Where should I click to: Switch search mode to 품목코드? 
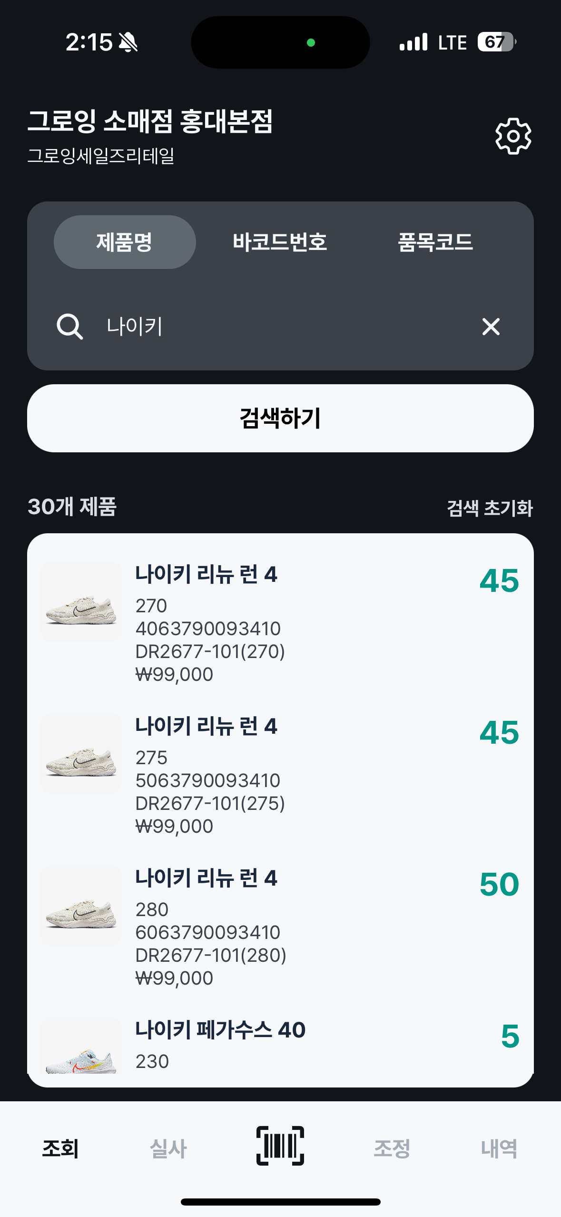pyautogui.click(x=435, y=242)
